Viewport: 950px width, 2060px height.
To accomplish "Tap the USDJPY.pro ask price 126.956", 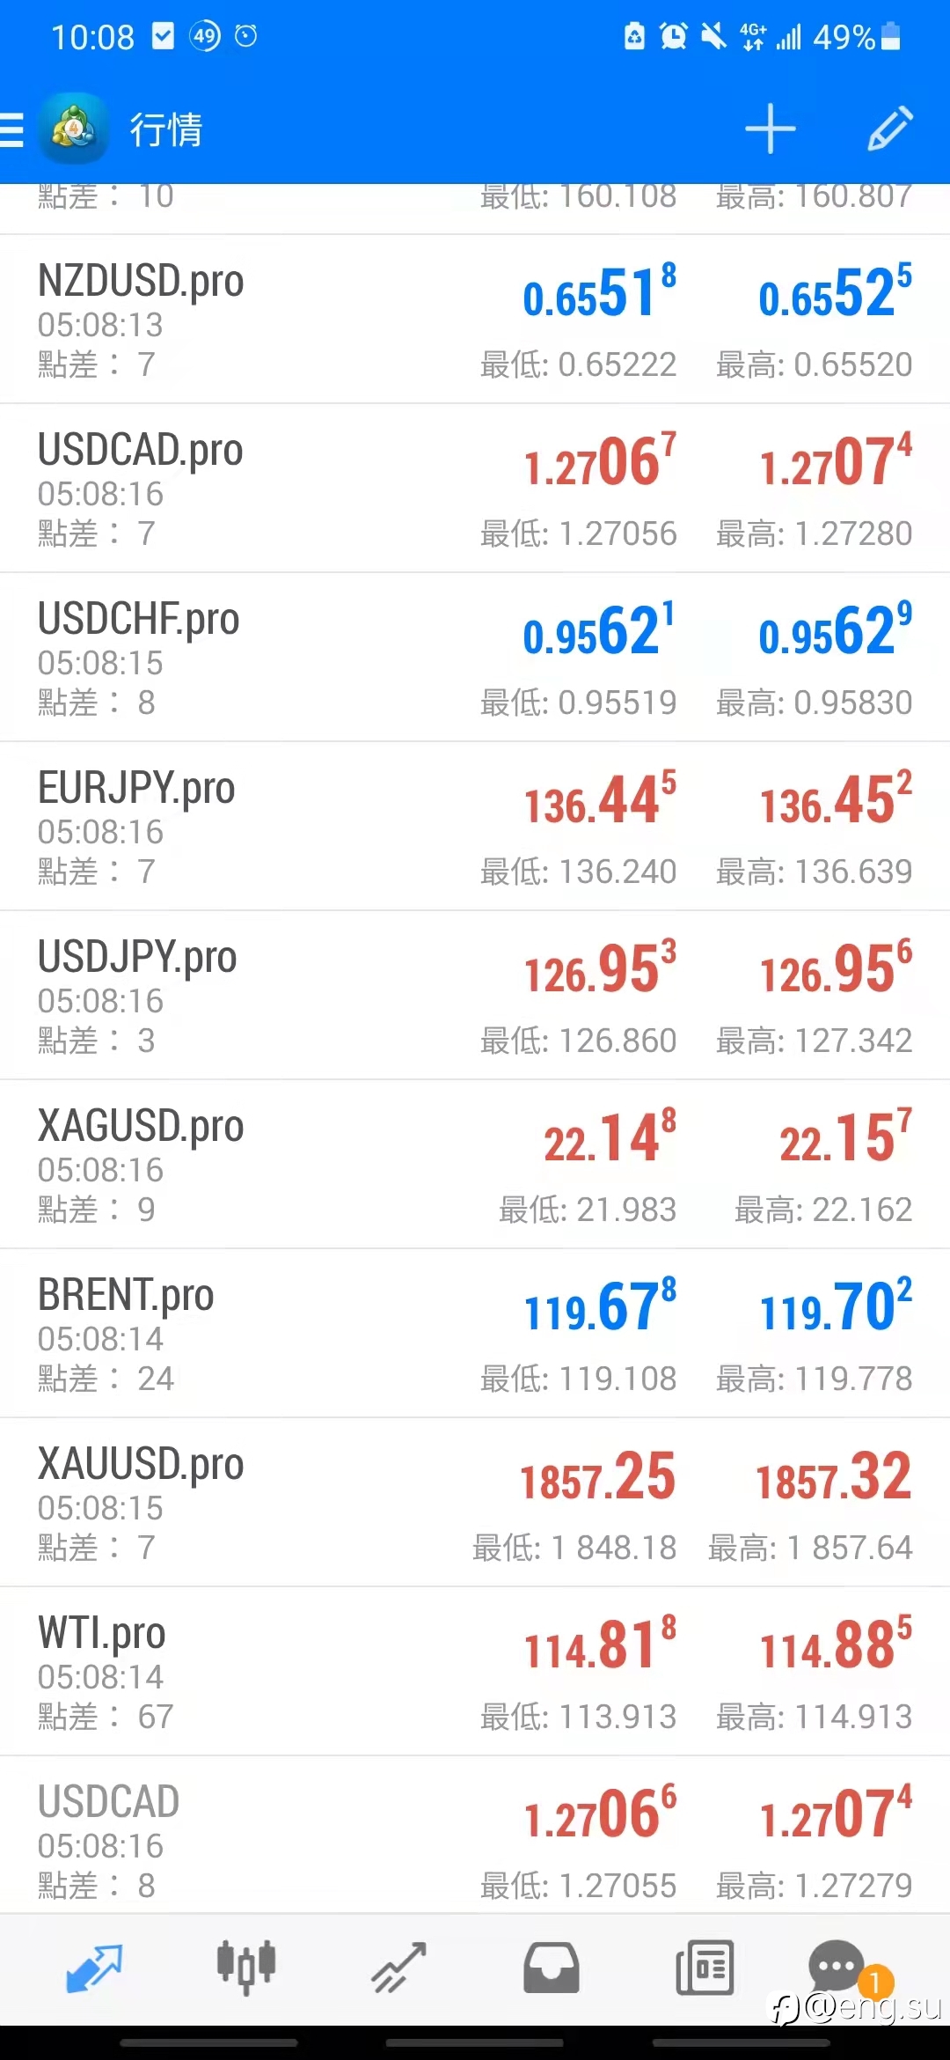I will (836, 967).
